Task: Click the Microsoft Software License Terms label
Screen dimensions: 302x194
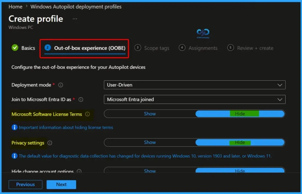Action: pos(47,114)
